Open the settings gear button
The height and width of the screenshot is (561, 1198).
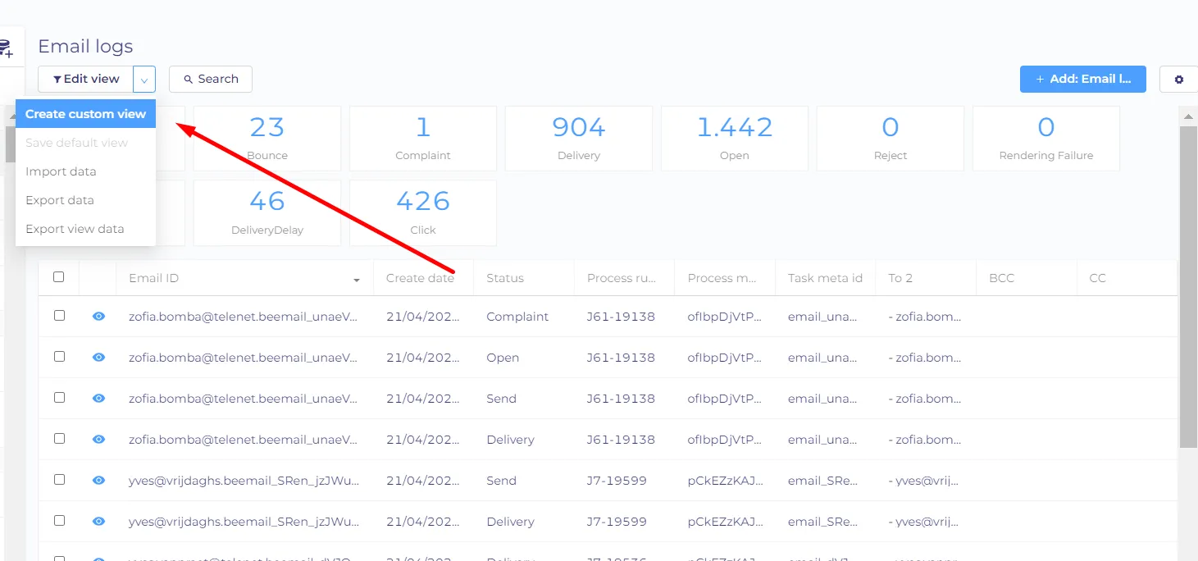pyautogui.click(x=1178, y=80)
